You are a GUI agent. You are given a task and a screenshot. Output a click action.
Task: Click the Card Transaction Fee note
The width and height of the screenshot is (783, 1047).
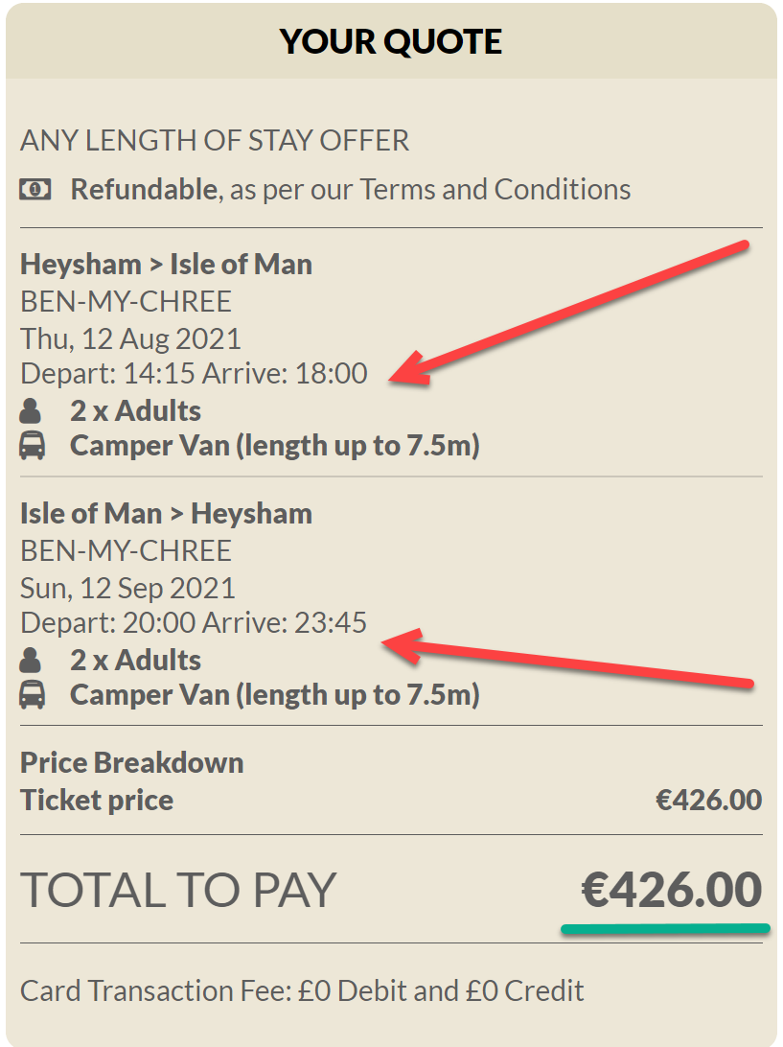(x=302, y=990)
